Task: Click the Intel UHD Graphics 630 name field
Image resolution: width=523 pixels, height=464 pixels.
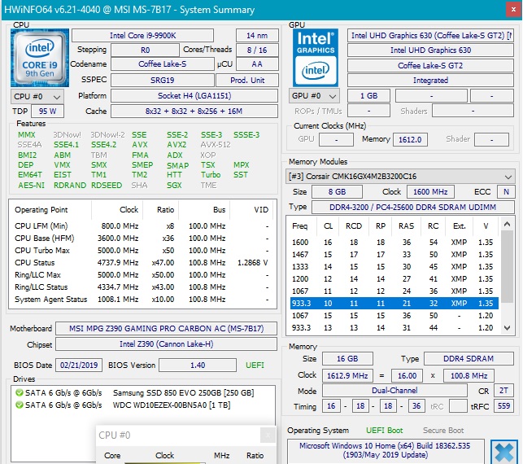Action: click(430, 50)
